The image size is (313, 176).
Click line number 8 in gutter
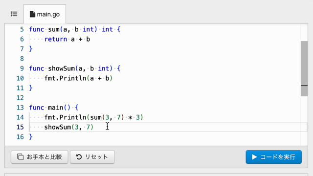click(x=22, y=59)
